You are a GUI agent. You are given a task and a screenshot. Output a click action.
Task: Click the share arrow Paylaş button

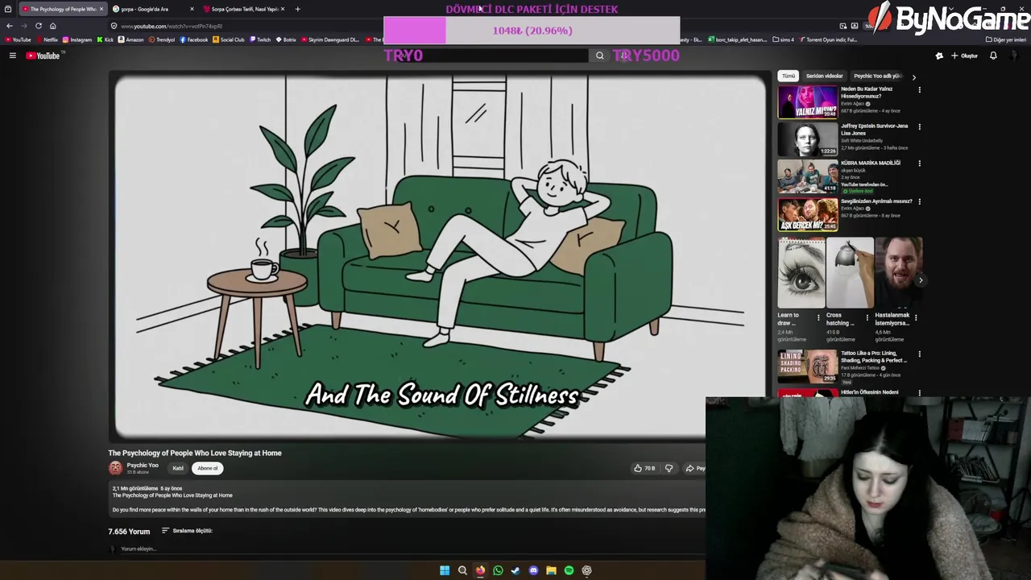pyautogui.click(x=696, y=468)
